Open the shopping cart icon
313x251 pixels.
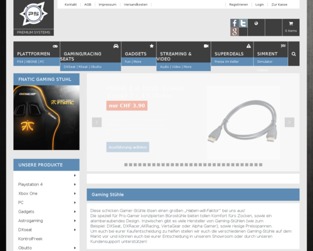point(291,23)
